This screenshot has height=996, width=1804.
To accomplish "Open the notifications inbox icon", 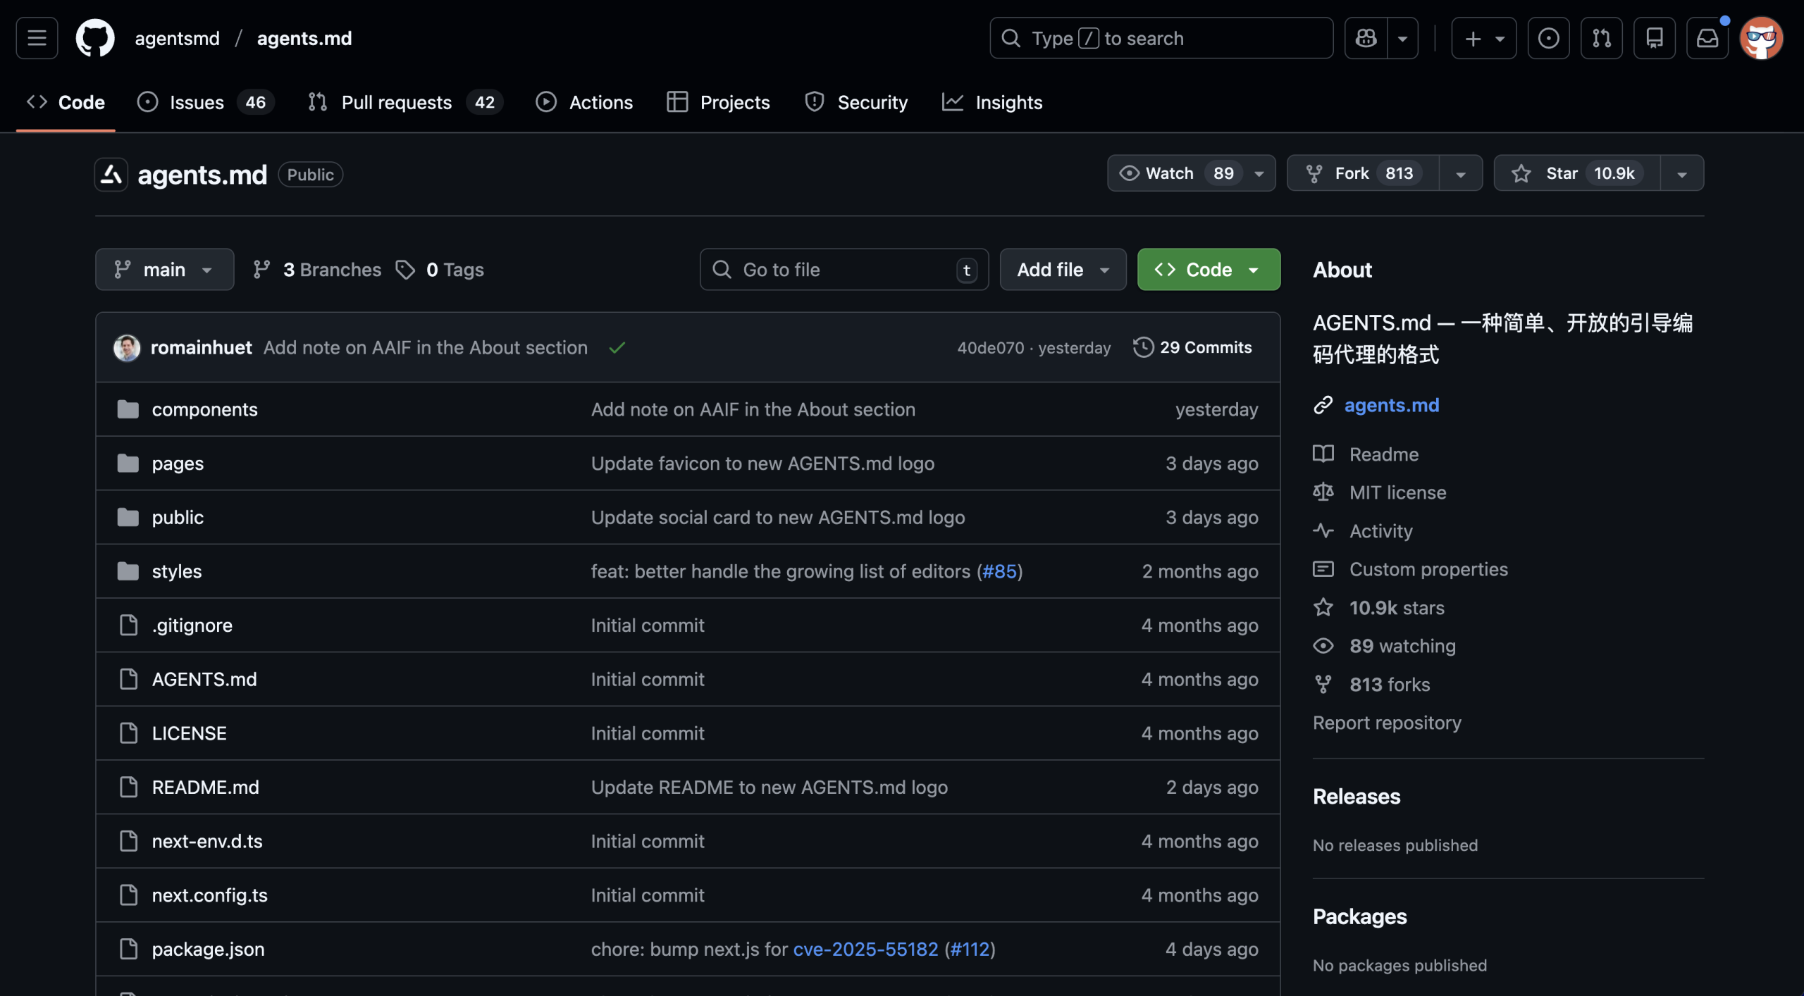I will click(1707, 38).
